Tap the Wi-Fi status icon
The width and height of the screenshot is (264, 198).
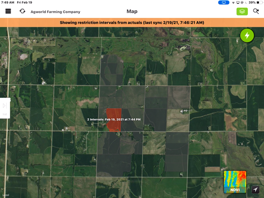pyautogui.click(x=233, y=3)
